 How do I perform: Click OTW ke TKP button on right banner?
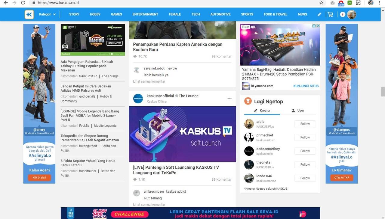pos(342,178)
